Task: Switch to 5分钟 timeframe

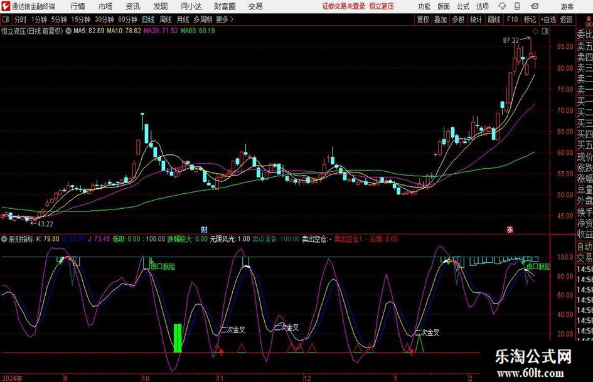Action: tap(58, 19)
